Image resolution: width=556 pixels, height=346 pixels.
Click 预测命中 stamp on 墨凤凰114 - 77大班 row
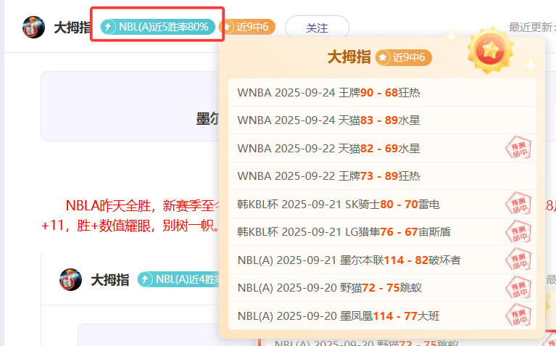[x=518, y=316]
